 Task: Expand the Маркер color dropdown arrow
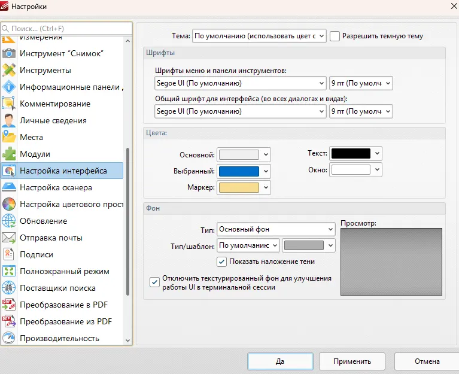[x=266, y=187]
